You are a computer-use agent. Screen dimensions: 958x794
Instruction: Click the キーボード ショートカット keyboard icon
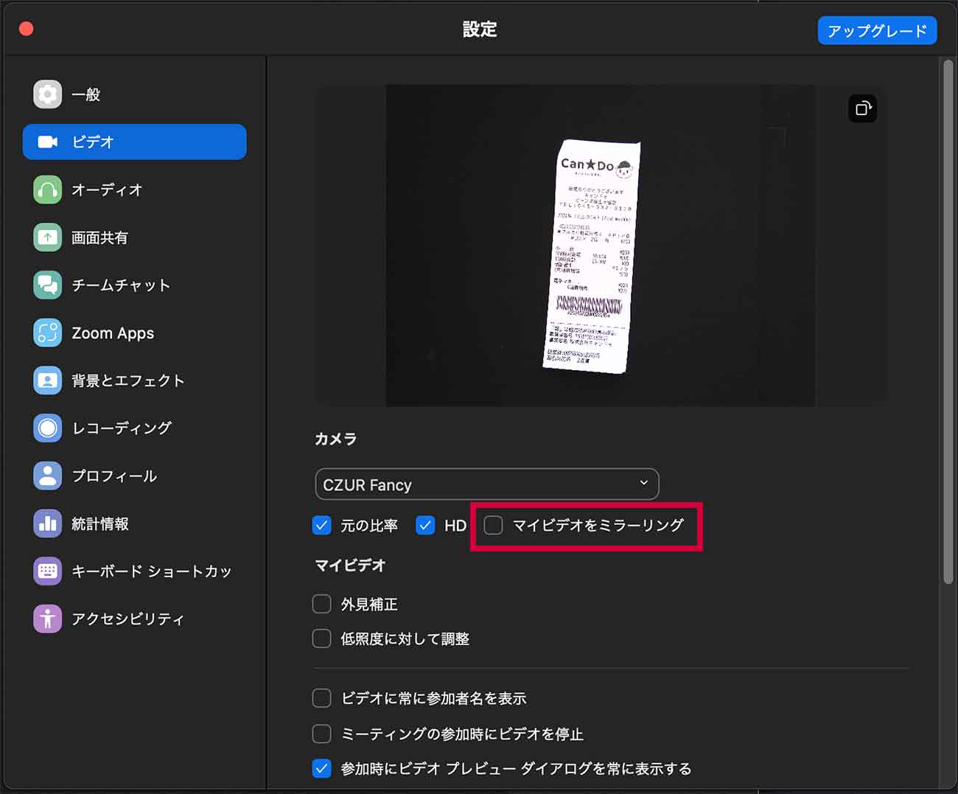(48, 571)
